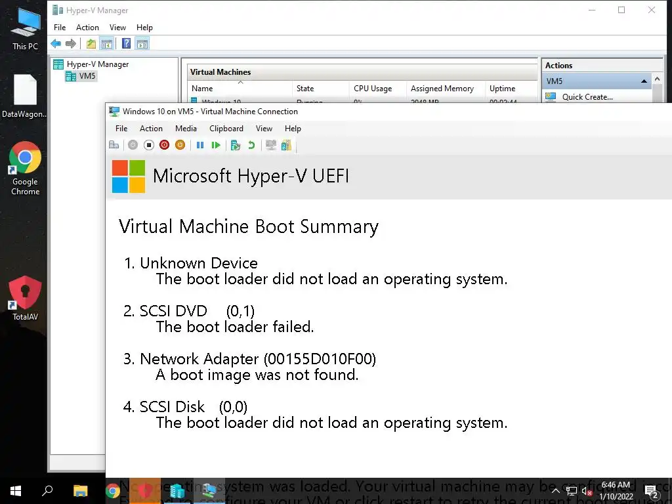Click the Up One Level folder icon
This screenshot has height=504, width=672.
point(91,43)
